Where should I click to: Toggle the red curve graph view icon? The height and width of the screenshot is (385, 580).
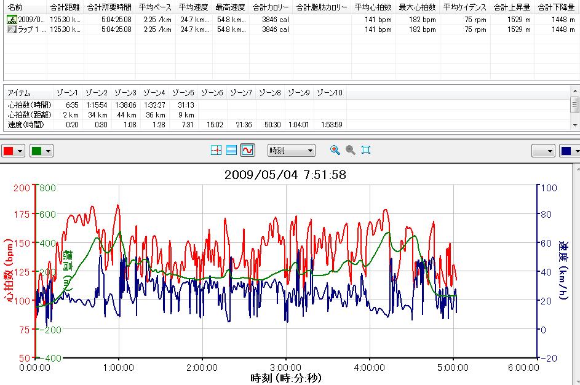coord(247,150)
